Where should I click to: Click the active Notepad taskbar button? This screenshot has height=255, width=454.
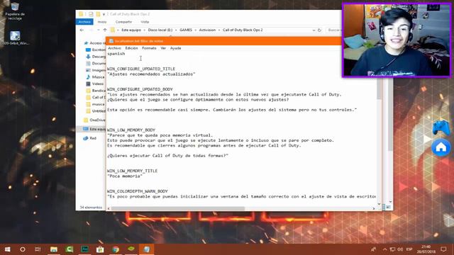point(147,249)
